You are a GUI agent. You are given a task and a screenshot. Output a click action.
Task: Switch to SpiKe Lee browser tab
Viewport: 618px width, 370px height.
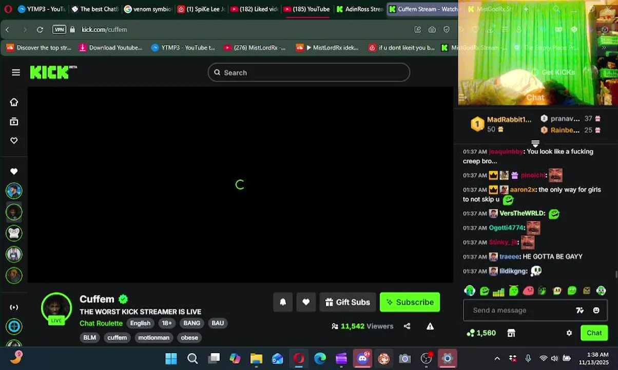(201, 9)
